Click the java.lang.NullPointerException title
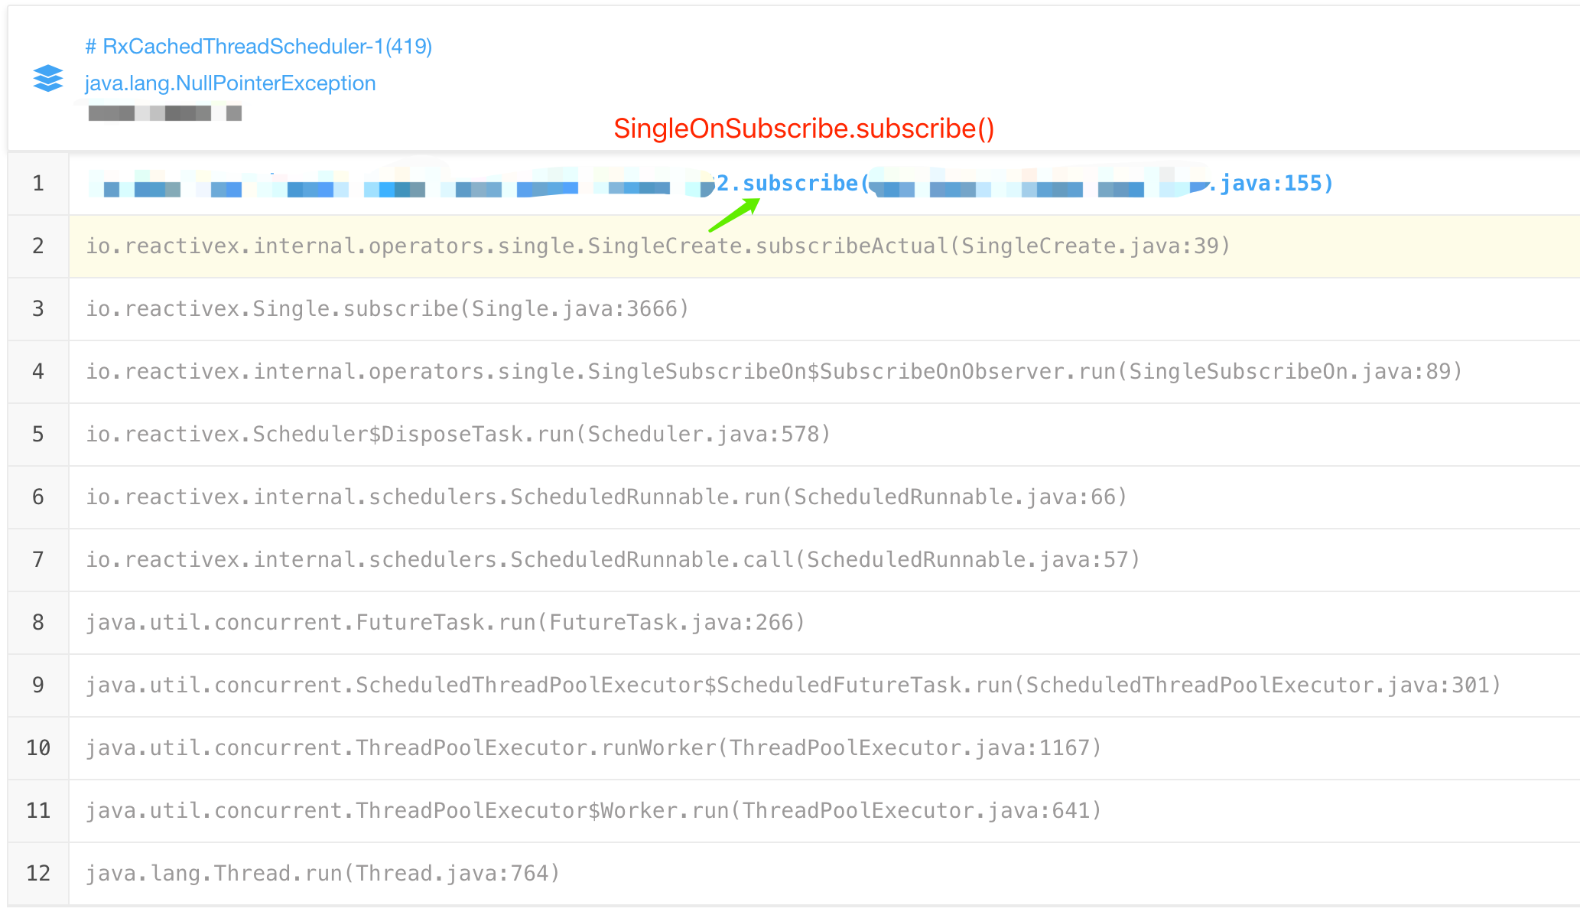Viewport: 1580px width, 915px height. pos(230,83)
